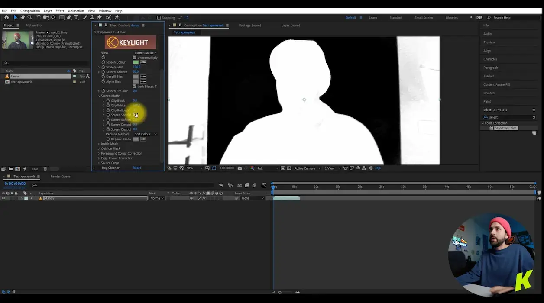Image resolution: width=544 pixels, height=303 pixels.
Task: Switch to the Motion Bro tab
Action: click(34, 26)
